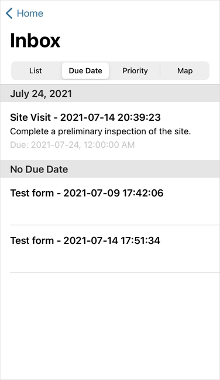
Task: Open the Site Visit inbox task
Action: coord(110,131)
